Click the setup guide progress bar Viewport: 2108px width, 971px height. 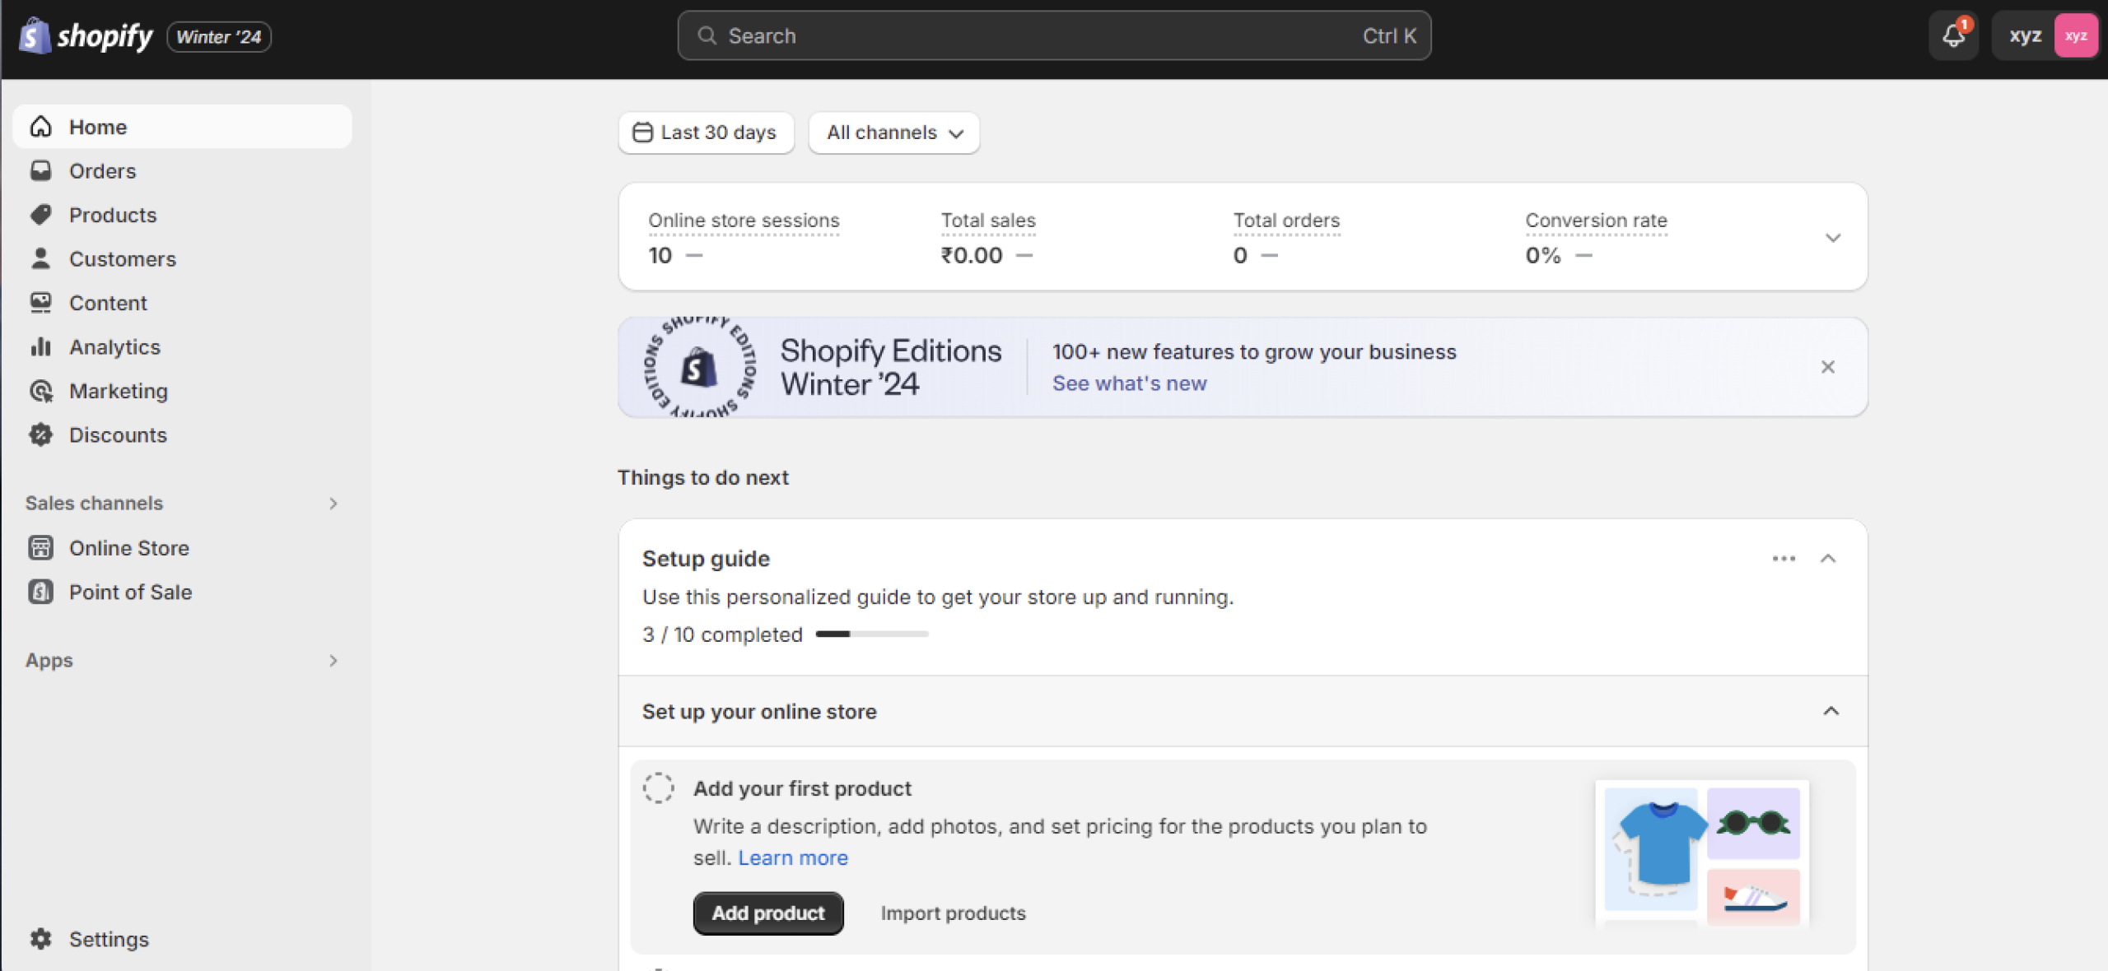pyautogui.click(x=872, y=634)
